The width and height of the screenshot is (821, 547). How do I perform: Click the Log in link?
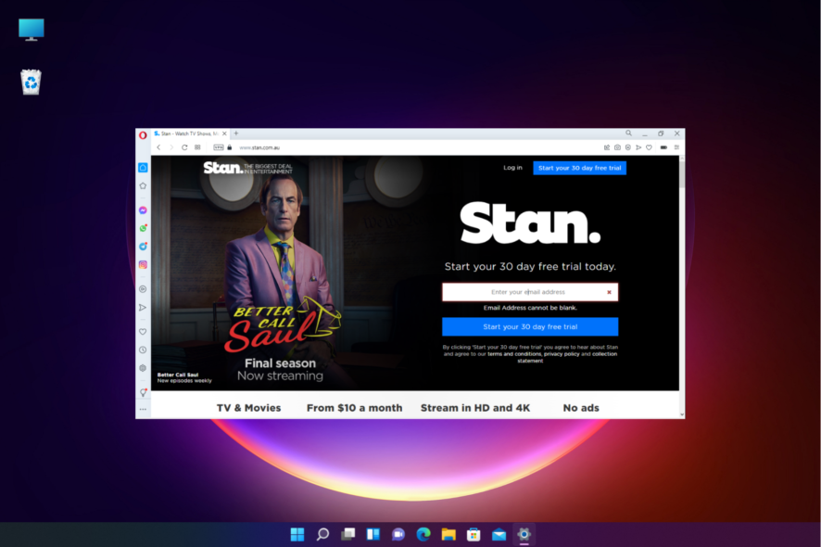point(512,168)
